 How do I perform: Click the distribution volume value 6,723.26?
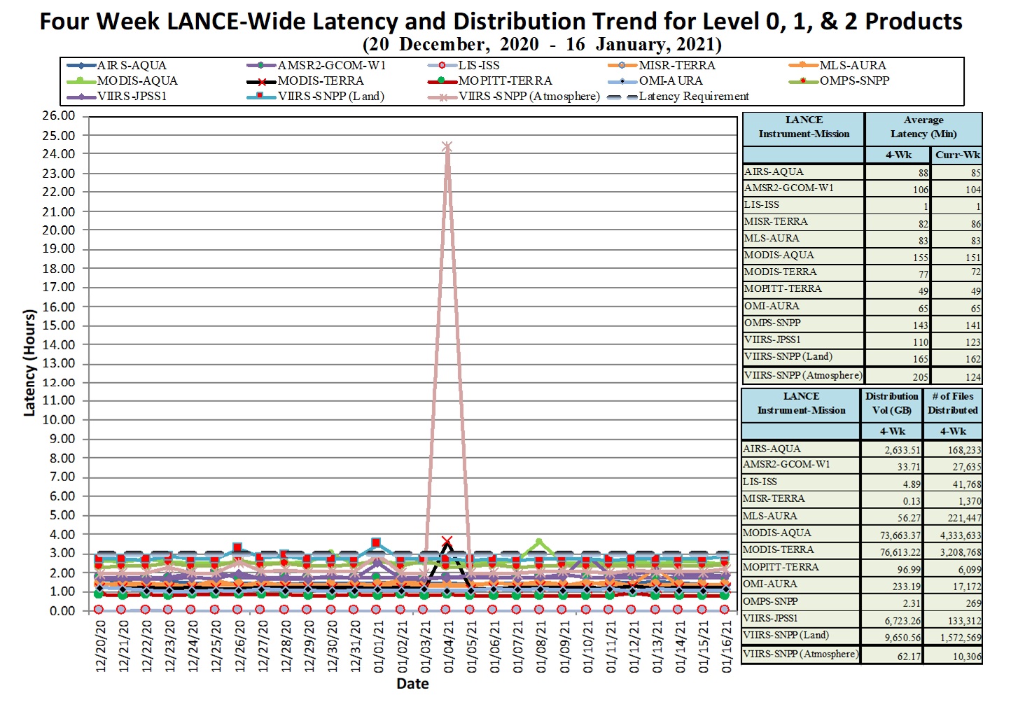pyautogui.click(x=902, y=621)
